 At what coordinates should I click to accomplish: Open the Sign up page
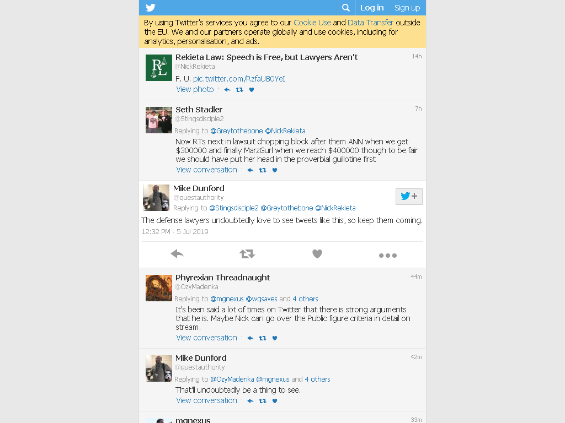pyautogui.click(x=407, y=8)
